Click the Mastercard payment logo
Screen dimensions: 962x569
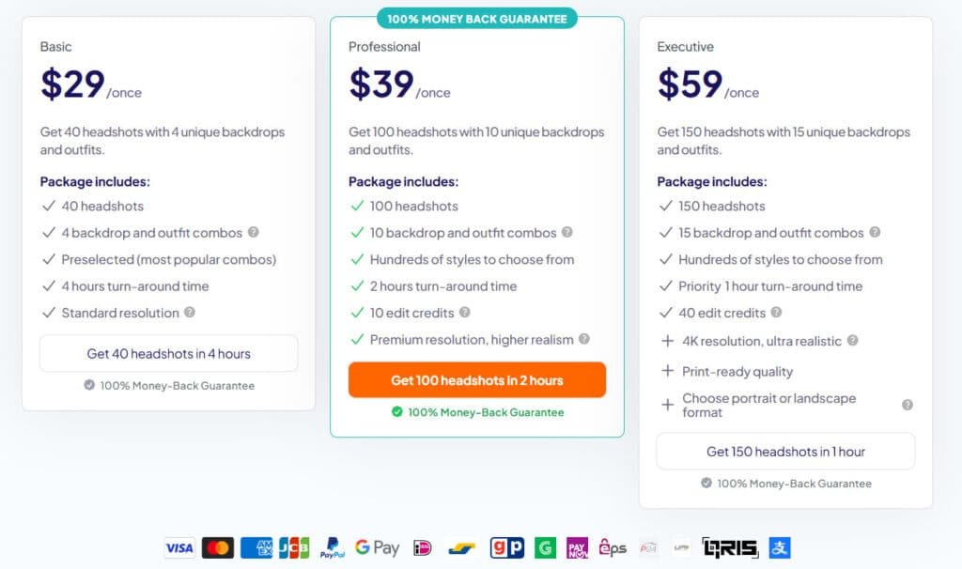click(218, 547)
